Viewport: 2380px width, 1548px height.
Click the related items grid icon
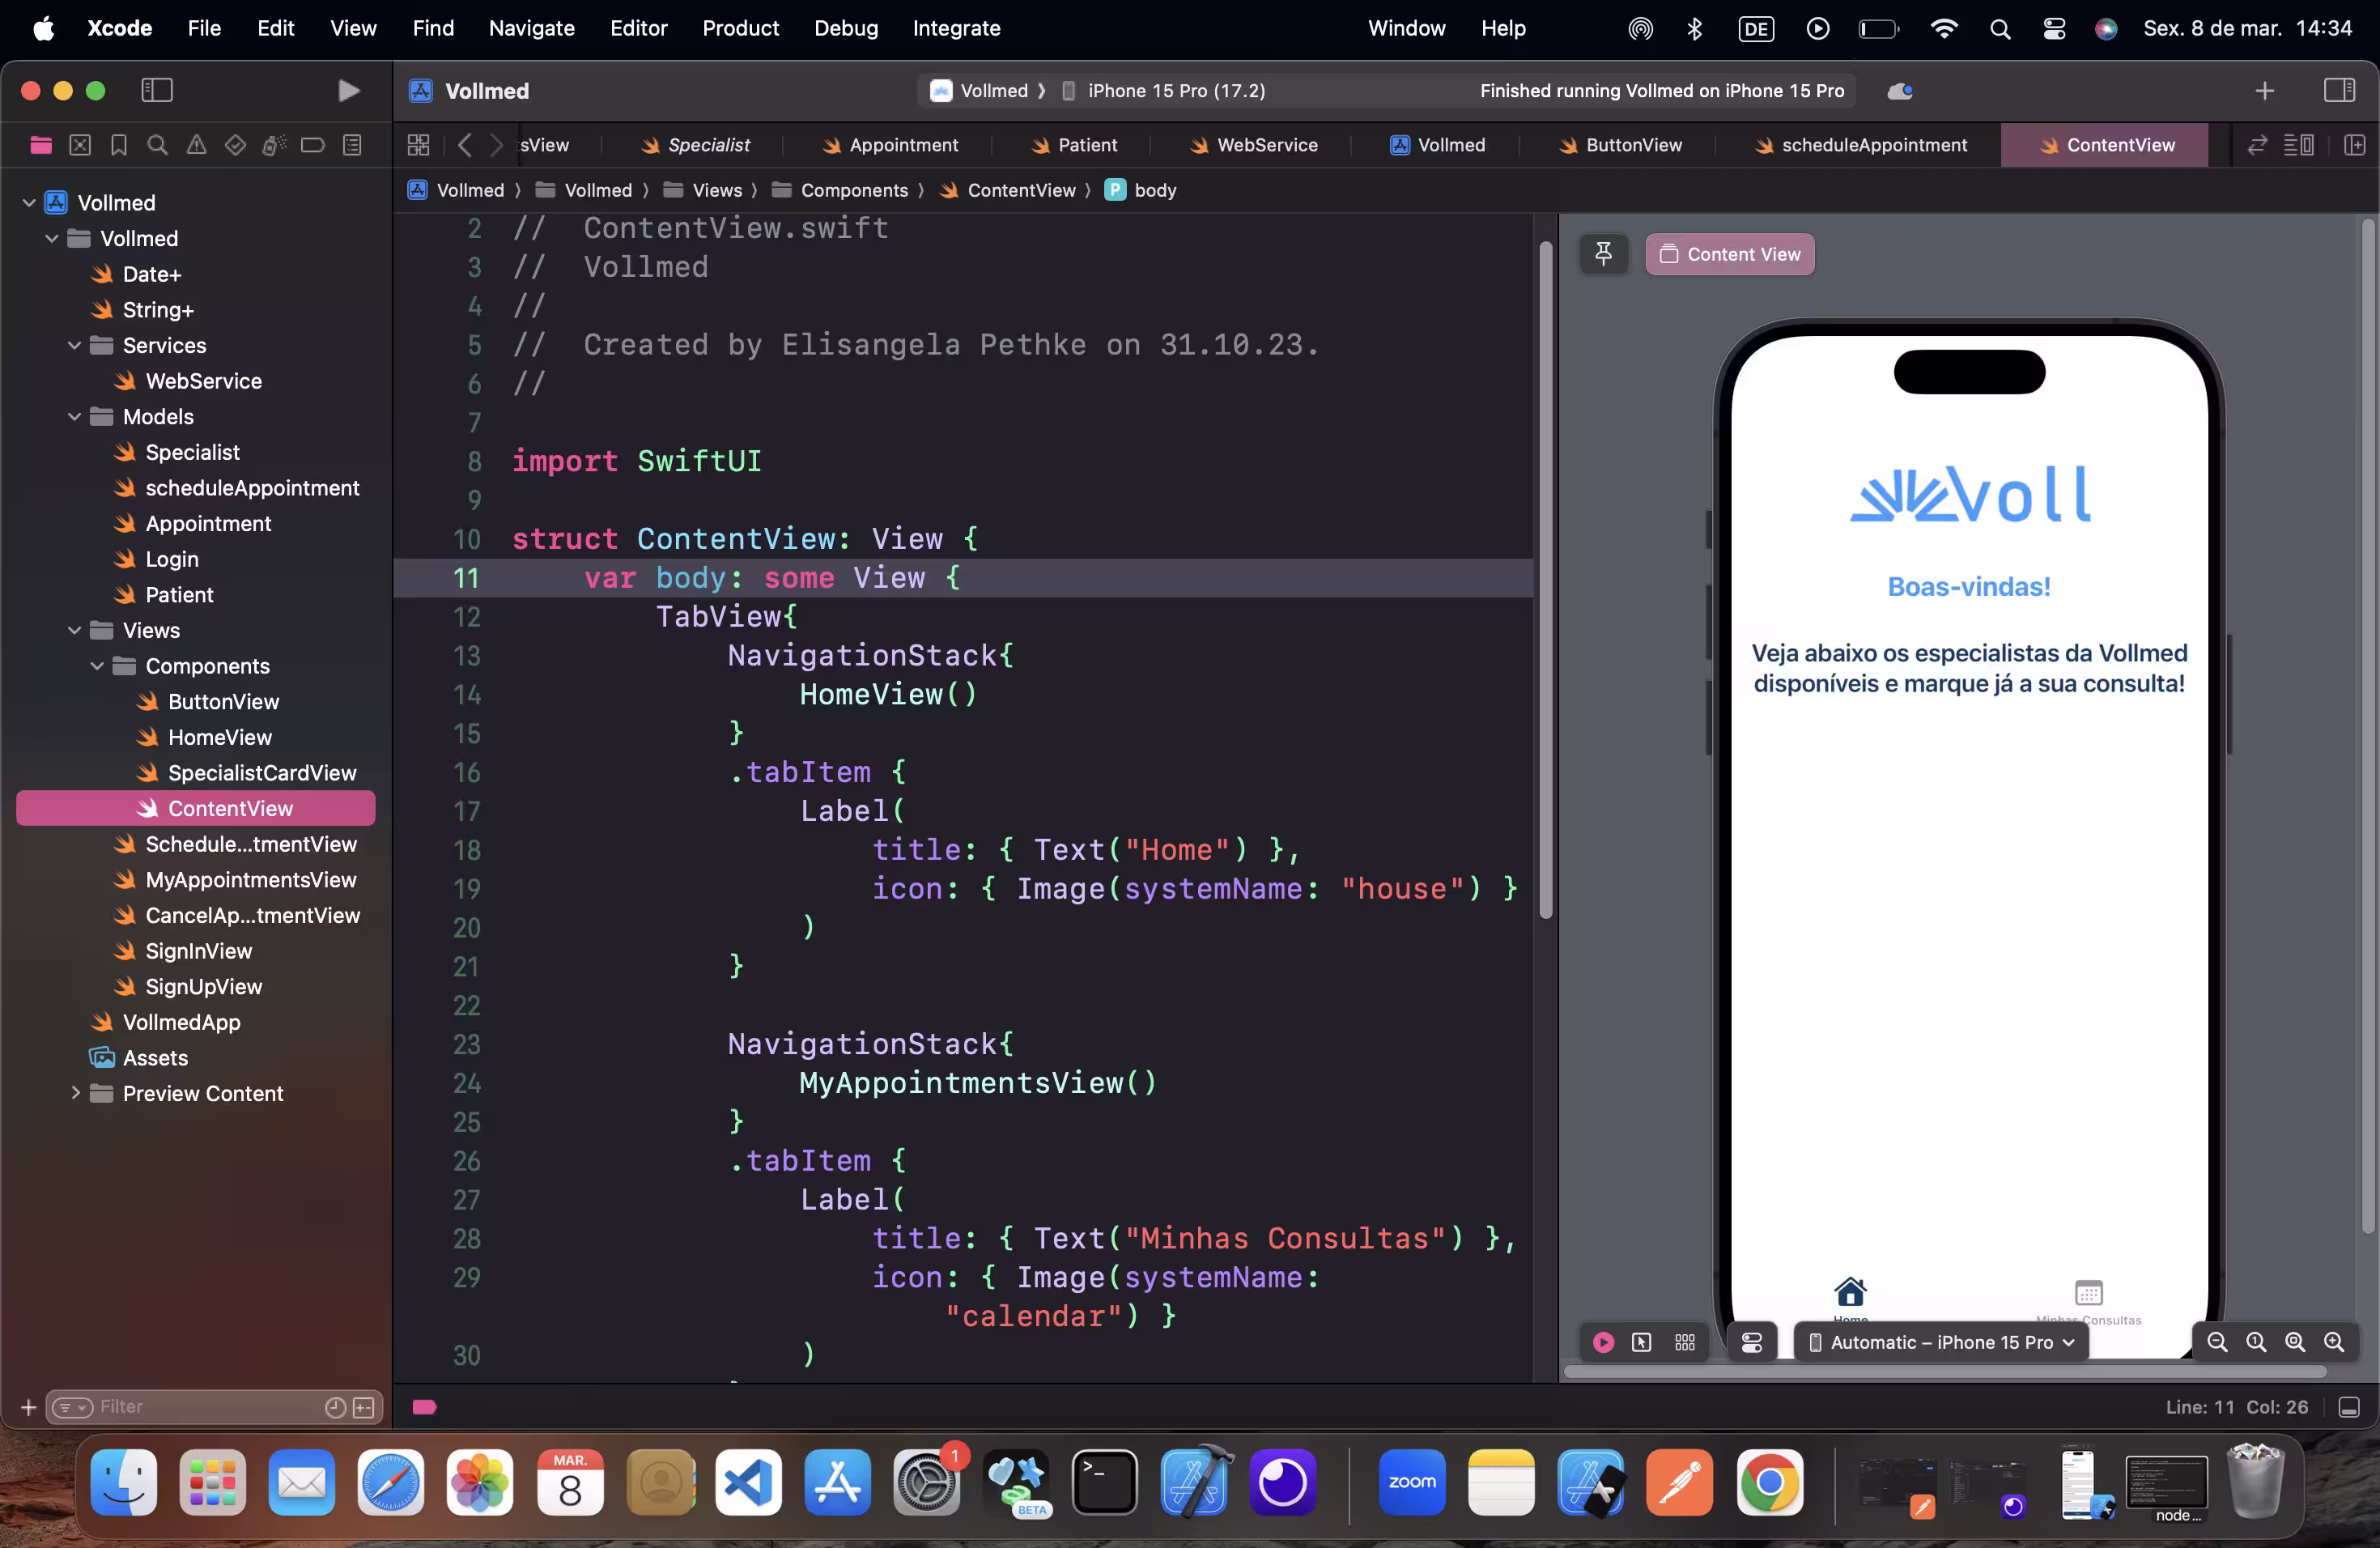(419, 145)
